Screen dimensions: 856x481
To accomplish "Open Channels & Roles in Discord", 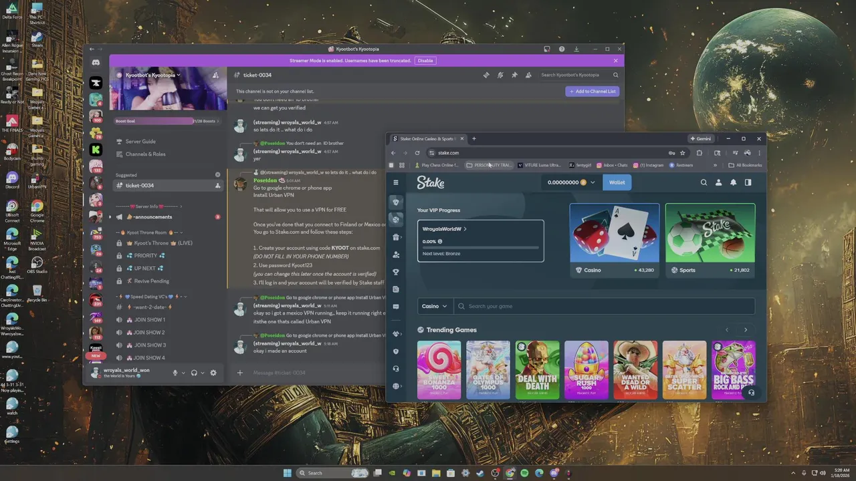I will point(145,154).
